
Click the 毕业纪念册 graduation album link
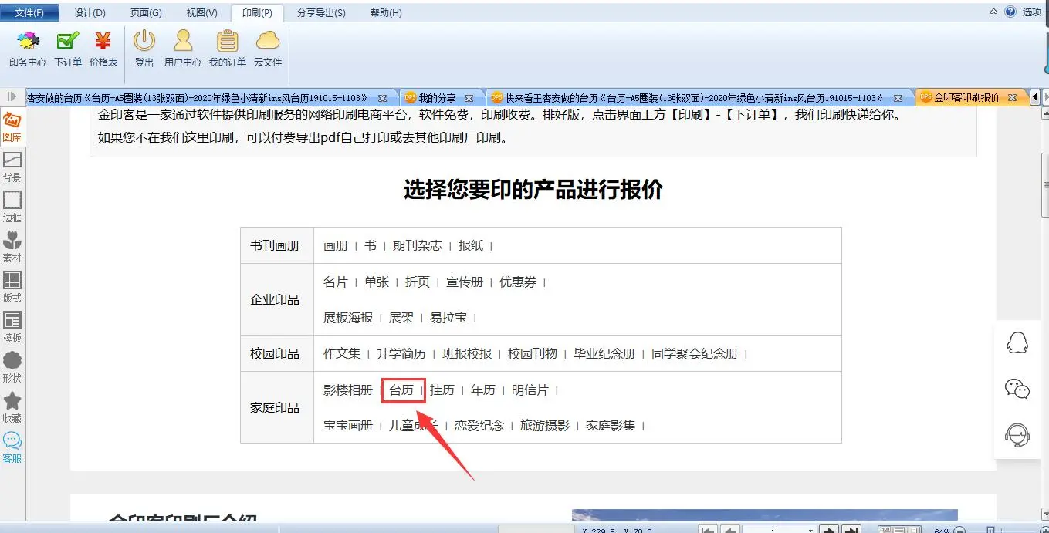(x=604, y=353)
